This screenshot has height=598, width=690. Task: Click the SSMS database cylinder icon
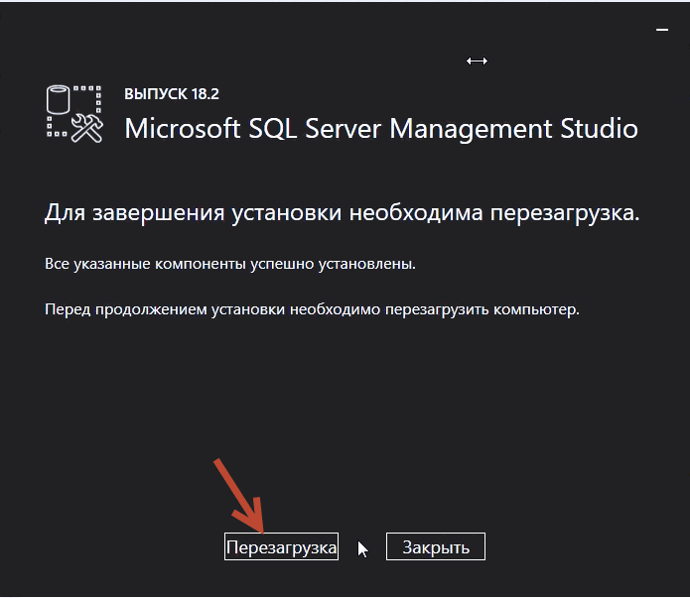[59, 99]
